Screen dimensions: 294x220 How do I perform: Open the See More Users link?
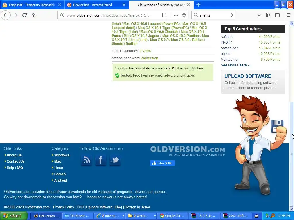(x=235, y=65)
